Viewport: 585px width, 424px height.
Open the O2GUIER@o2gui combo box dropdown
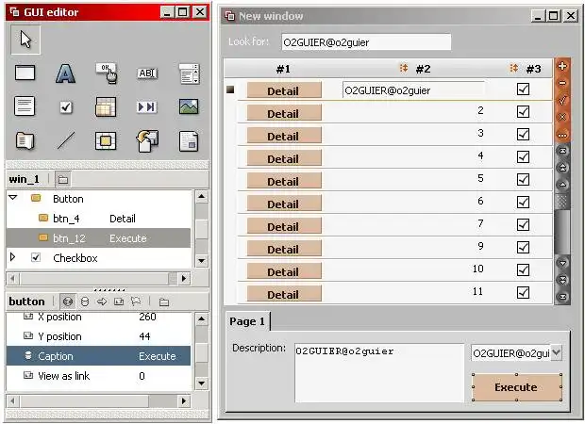556,352
